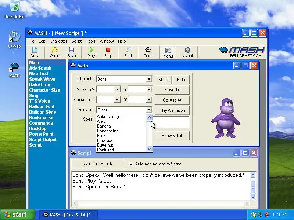Viewport: 294px width, 220px height.
Task: Expand the Character dropdown showing Bonzi
Action: pos(149,79)
